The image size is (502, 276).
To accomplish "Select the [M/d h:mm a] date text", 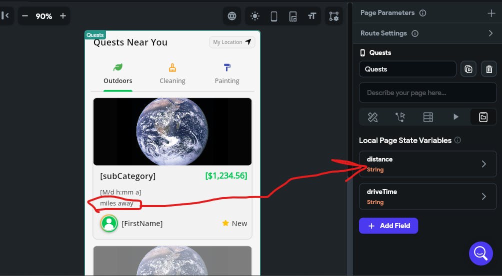I will 120,192.
